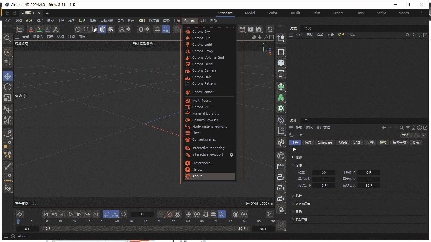Image resolution: width=431 pixels, height=242 pixels.
Task: Select the Rotate tool
Action: [x=8, y=86]
